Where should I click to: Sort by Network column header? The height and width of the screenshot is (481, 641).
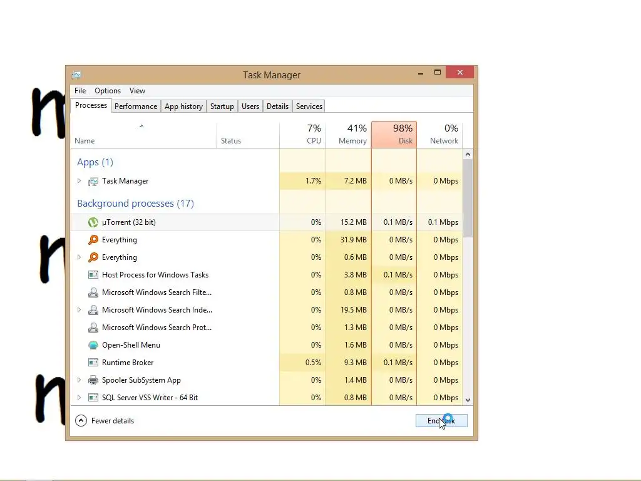[440, 135]
